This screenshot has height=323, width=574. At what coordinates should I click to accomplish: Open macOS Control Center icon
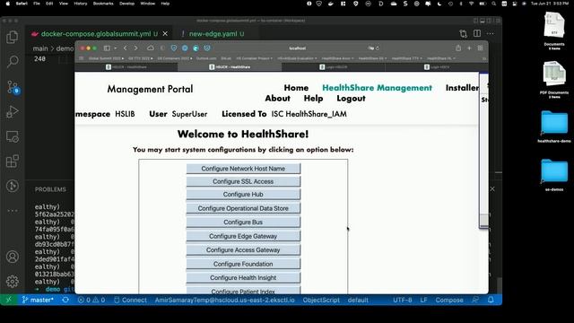(x=515, y=4)
